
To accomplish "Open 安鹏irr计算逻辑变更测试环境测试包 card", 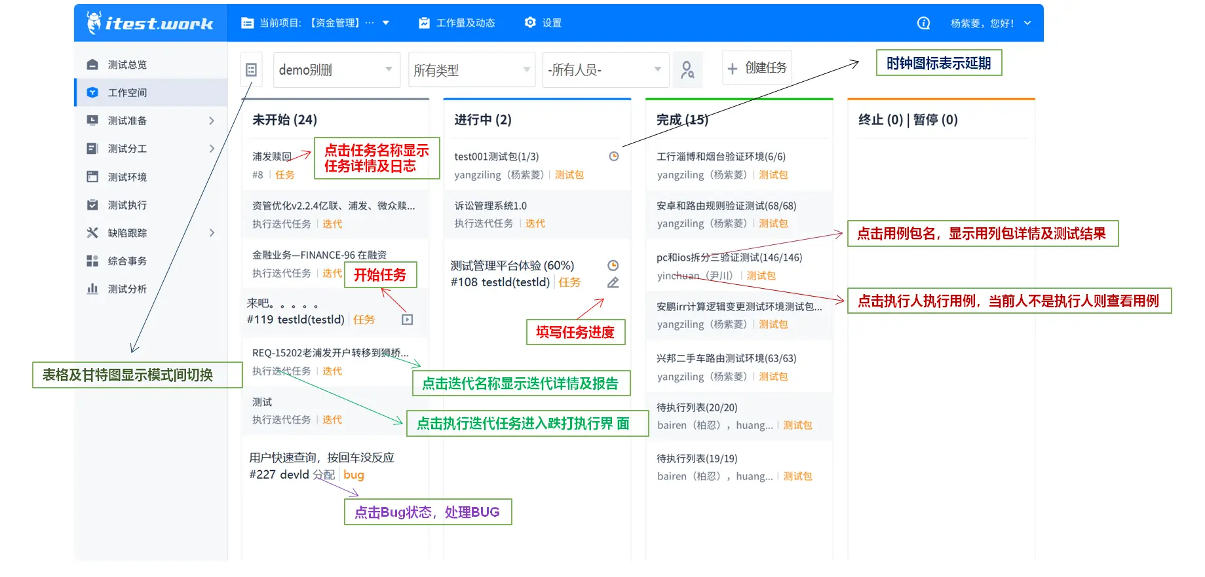I will click(739, 307).
